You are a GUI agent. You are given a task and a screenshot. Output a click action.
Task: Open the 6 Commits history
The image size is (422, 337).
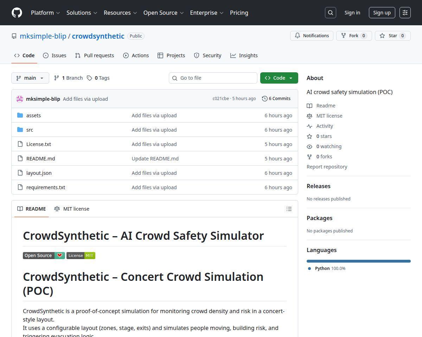pyautogui.click(x=276, y=99)
